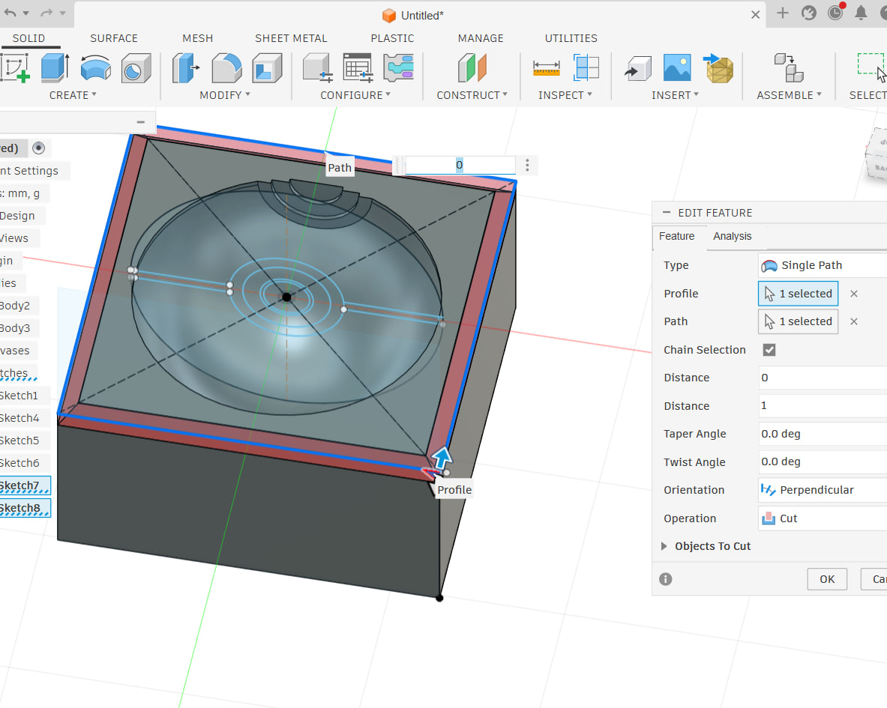Collapse the Edit Feature dialog
887x708 pixels.
click(667, 213)
